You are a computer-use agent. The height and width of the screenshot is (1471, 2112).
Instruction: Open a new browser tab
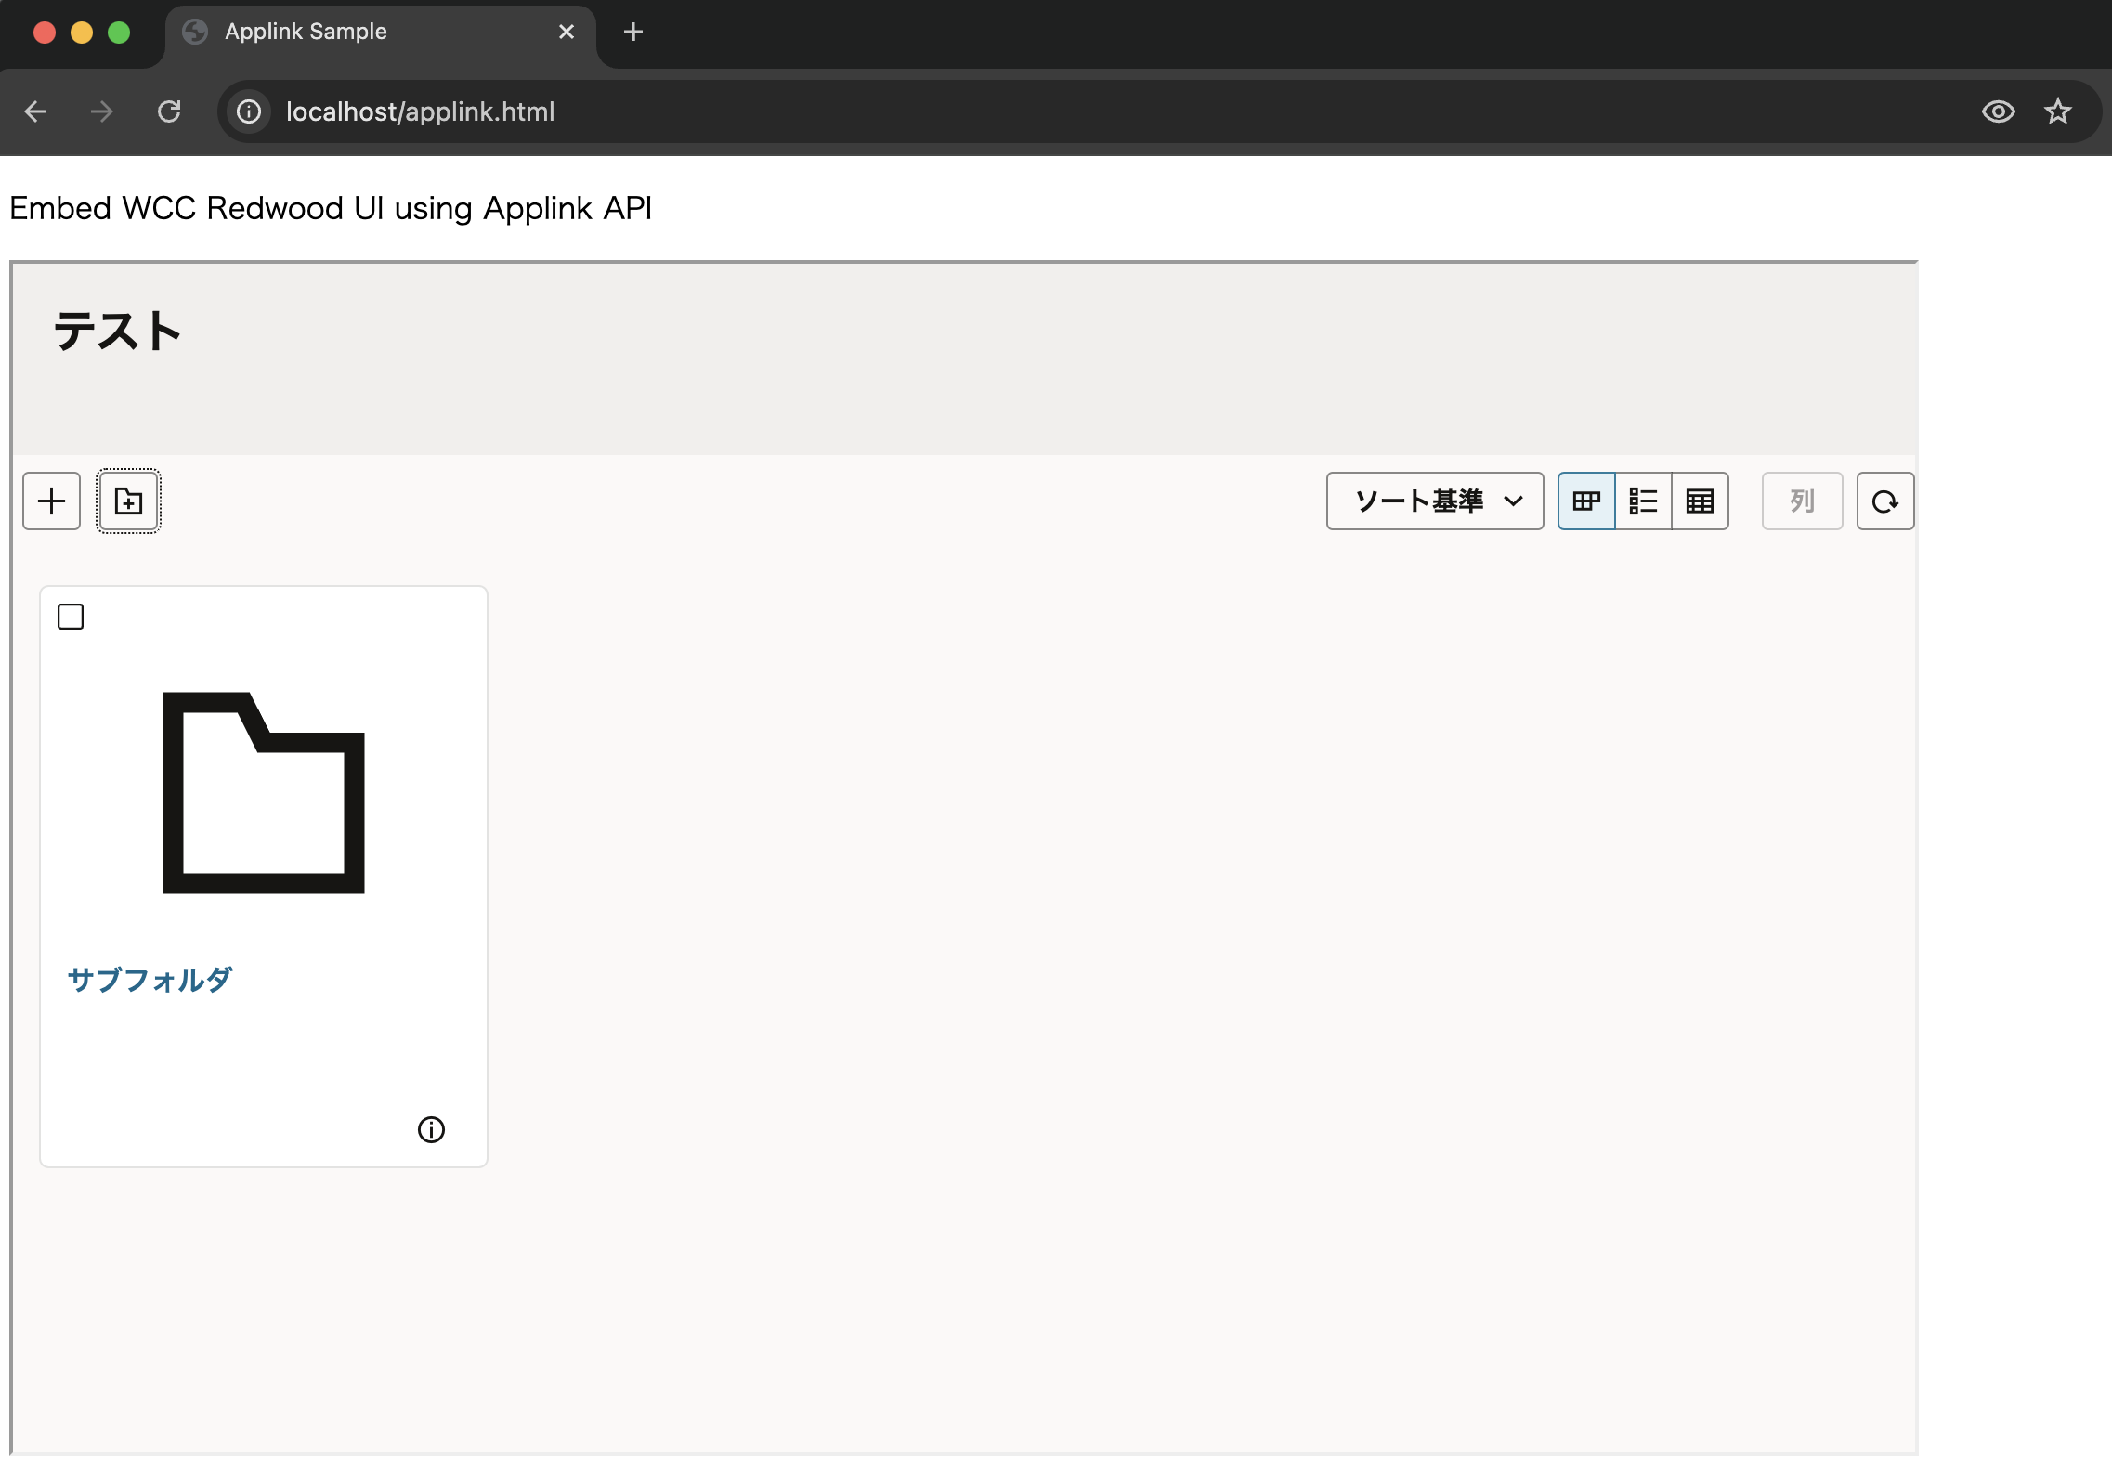click(x=633, y=32)
